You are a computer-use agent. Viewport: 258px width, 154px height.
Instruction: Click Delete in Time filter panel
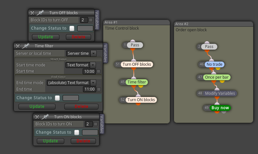[81, 107]
